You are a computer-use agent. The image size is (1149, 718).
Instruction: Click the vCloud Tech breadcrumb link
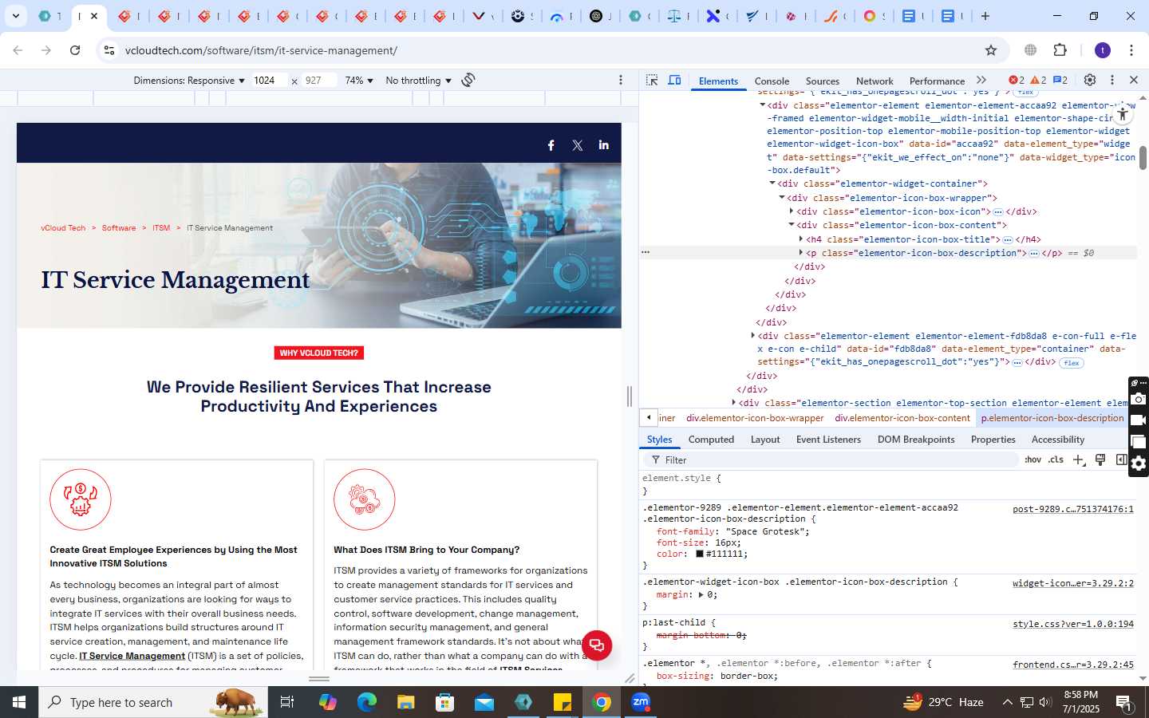click(x=63, y=228)
